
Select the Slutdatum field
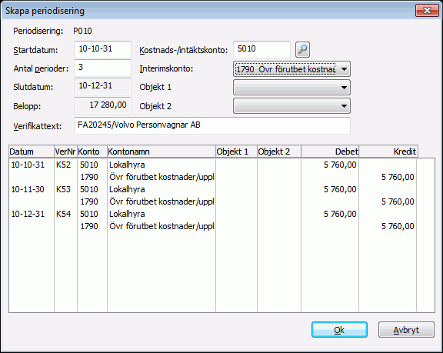click(x=102, y=86)
